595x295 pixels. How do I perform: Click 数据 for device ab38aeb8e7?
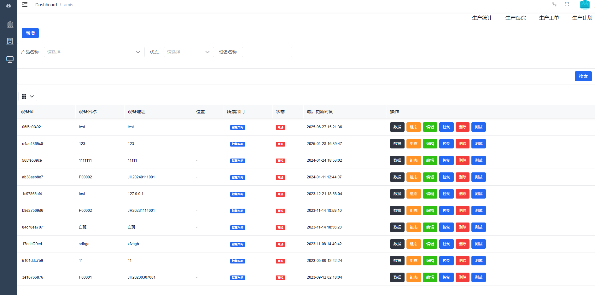(397, 177)
